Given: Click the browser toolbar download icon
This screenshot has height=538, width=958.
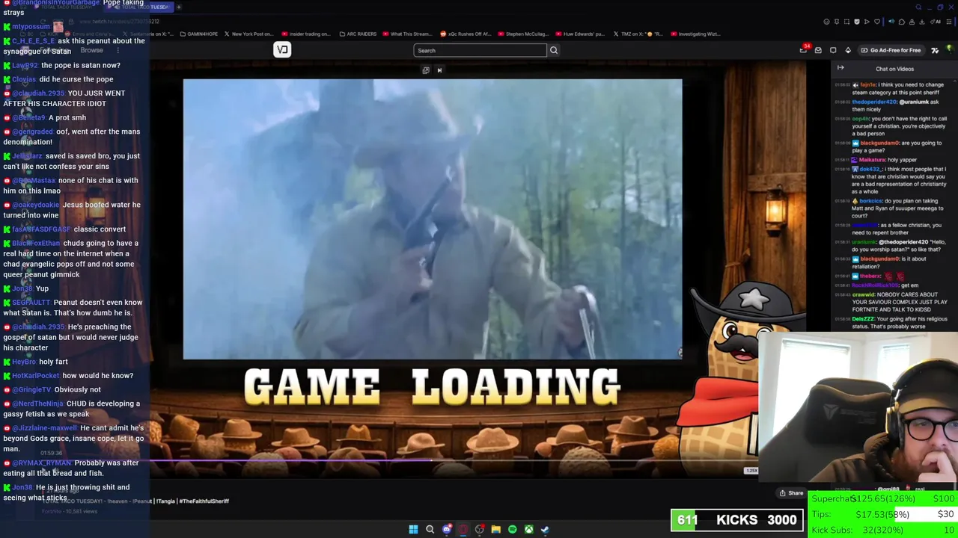Looking at the screenshot, I should coord(922,22).
